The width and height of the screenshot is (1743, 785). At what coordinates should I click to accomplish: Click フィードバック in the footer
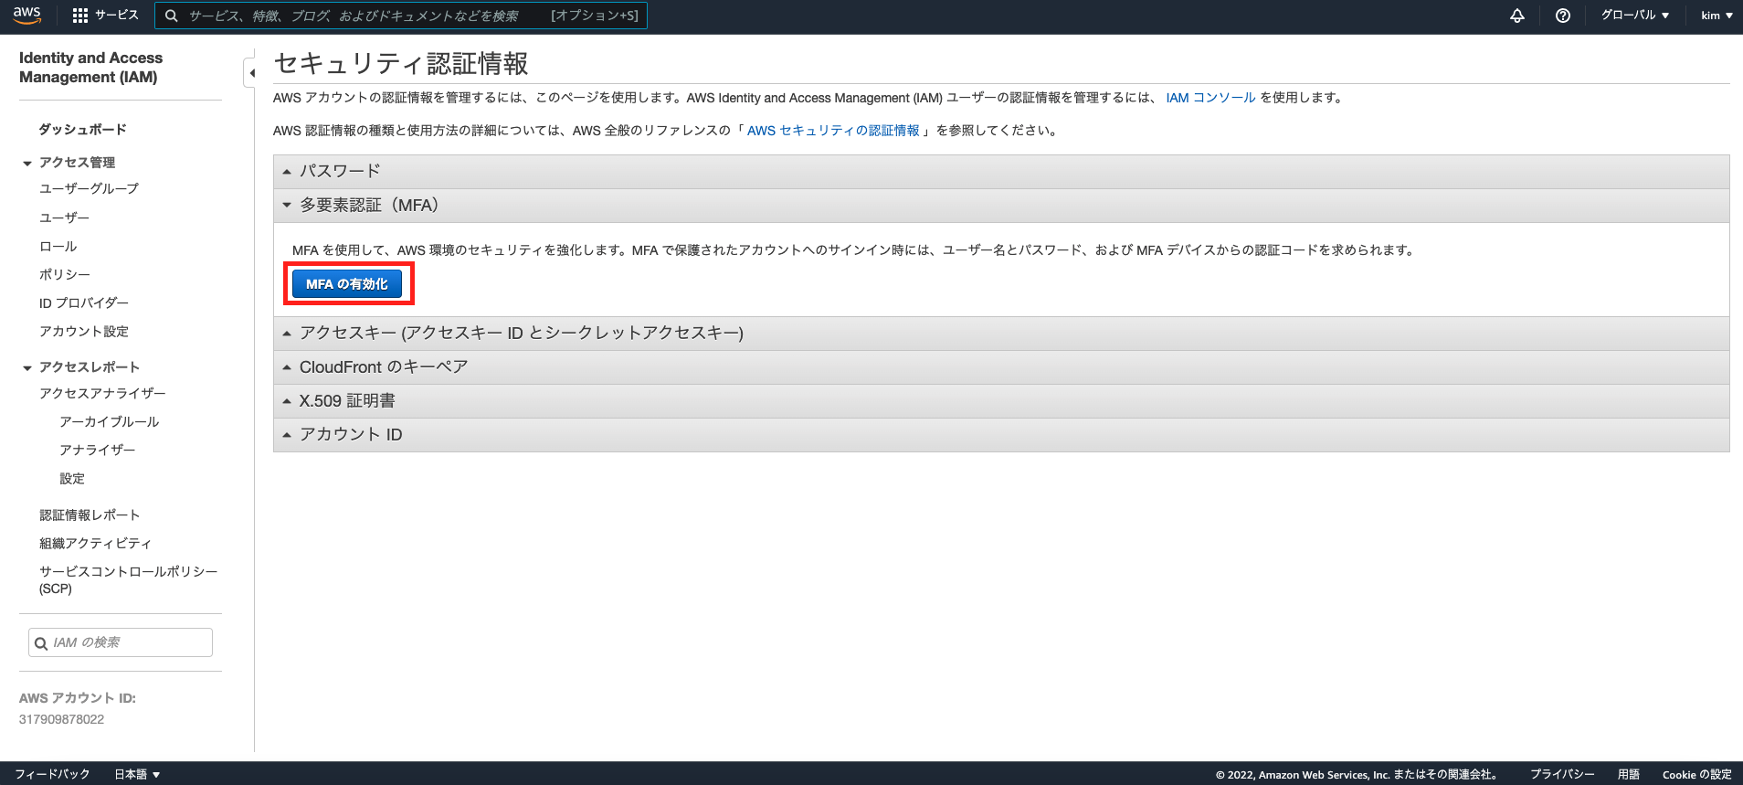52,774
